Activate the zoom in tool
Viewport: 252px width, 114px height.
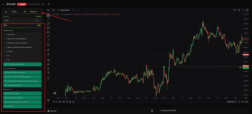(x=48, y=54)
